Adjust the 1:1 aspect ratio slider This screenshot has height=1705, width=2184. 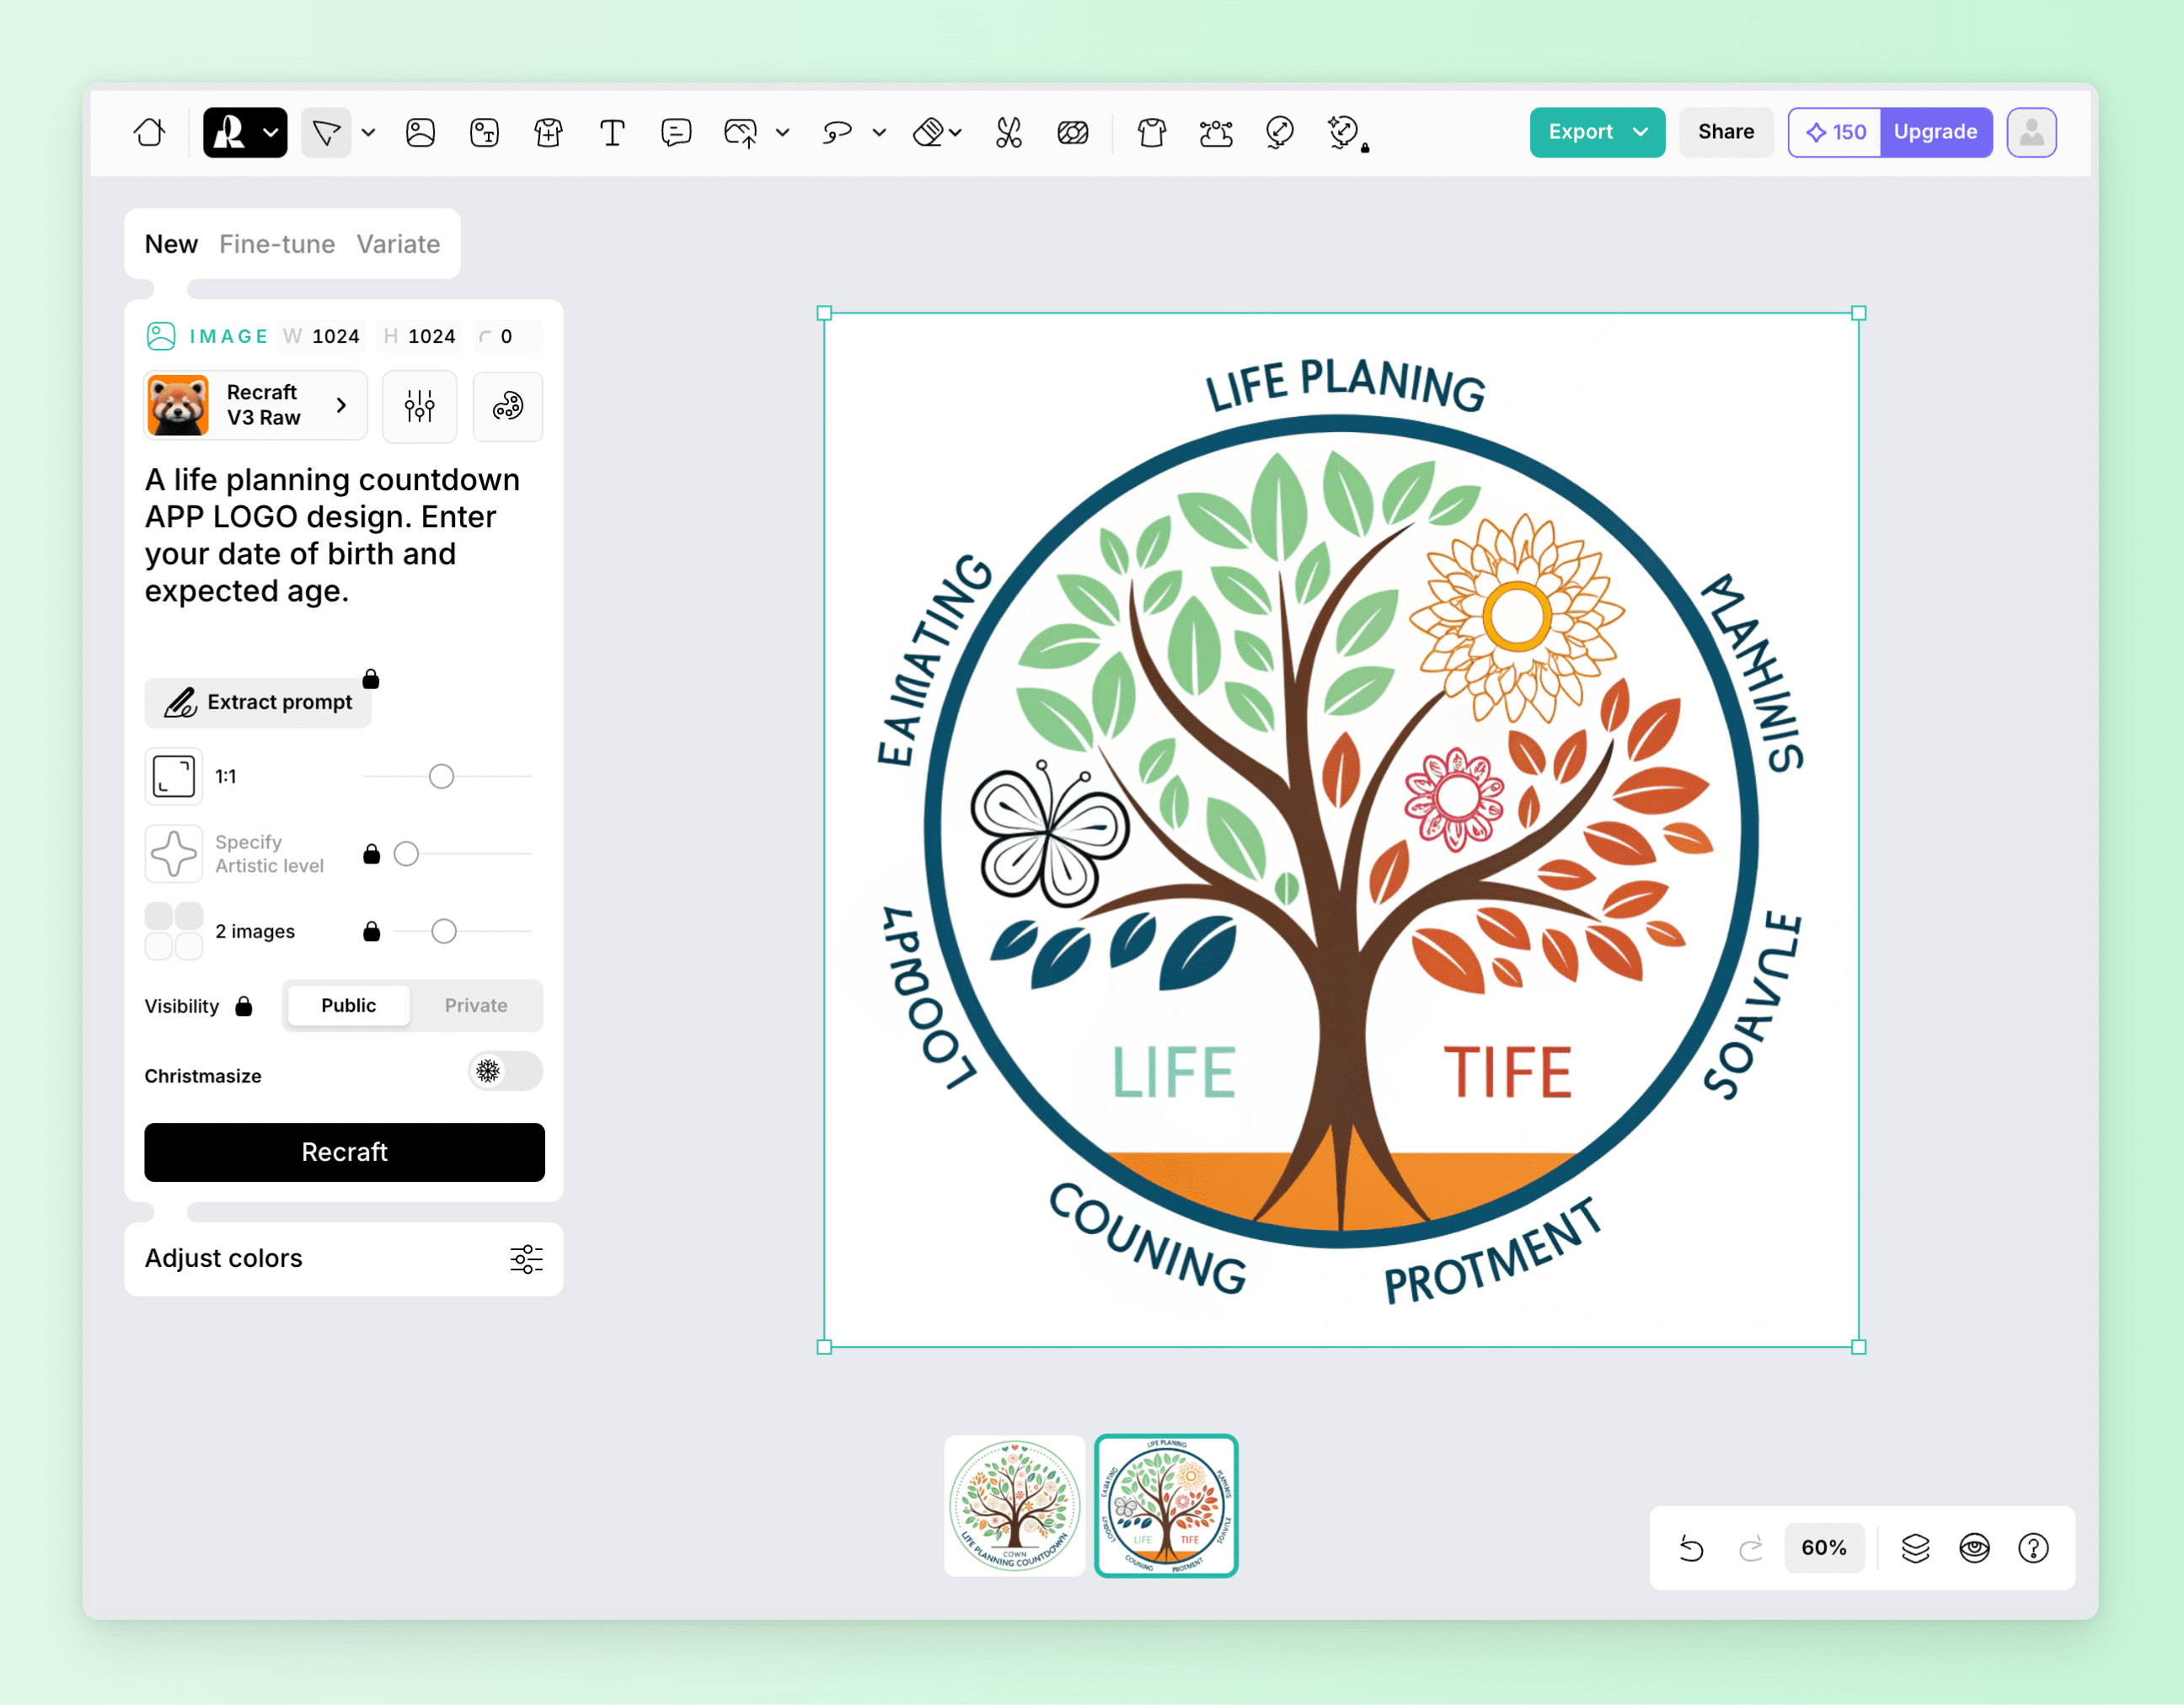pos(441,776)
